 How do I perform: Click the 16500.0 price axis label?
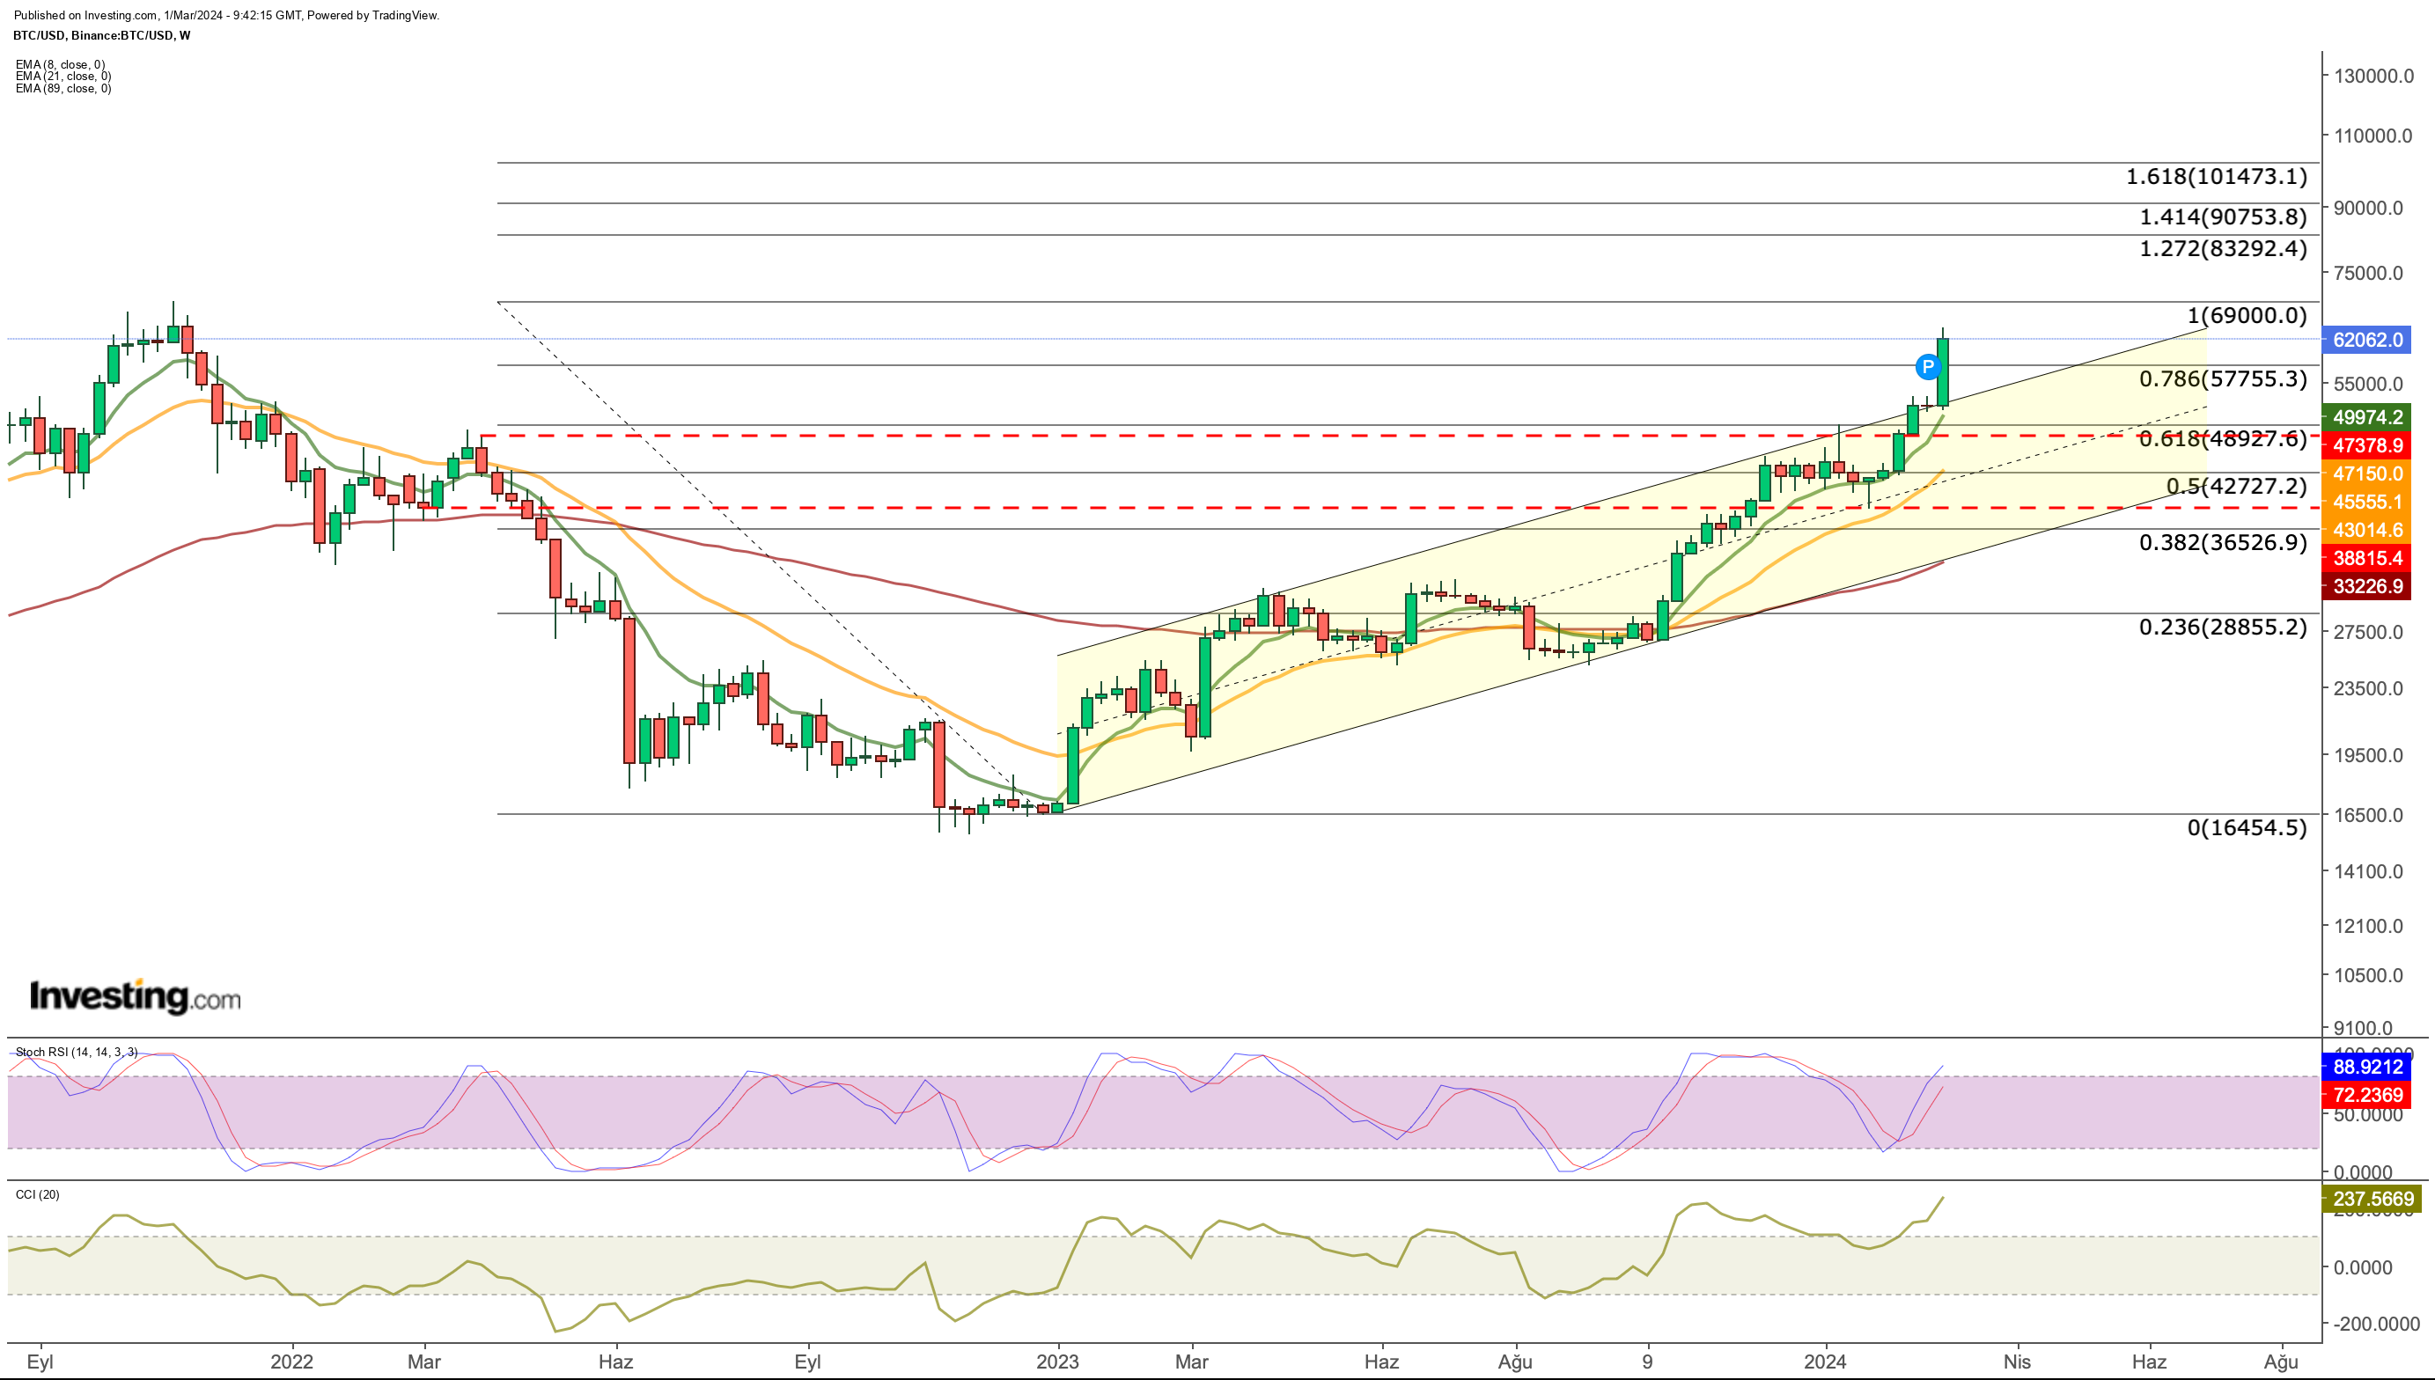pos(2369,816)
